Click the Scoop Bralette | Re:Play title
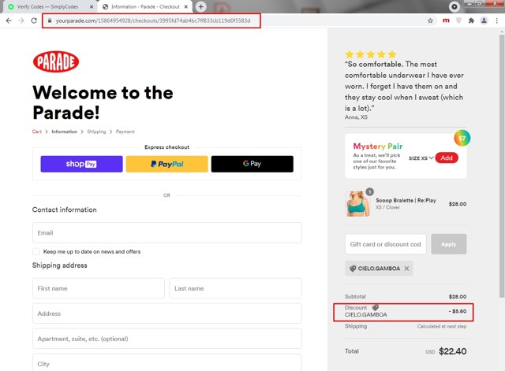Viewport: 505px width, 371px height. click(x=406, y=200)
